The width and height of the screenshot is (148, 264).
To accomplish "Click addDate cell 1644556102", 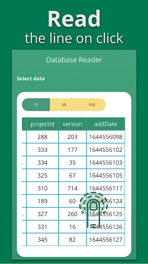I will pos(106,150).
